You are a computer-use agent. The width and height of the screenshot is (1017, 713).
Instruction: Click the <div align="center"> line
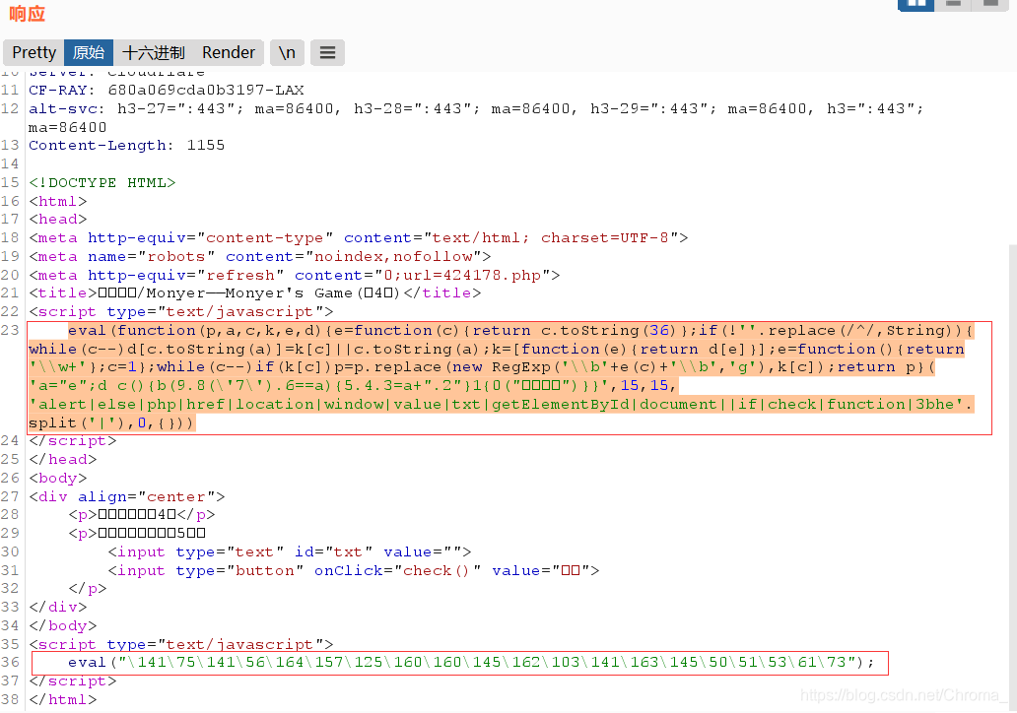(126, 497)
